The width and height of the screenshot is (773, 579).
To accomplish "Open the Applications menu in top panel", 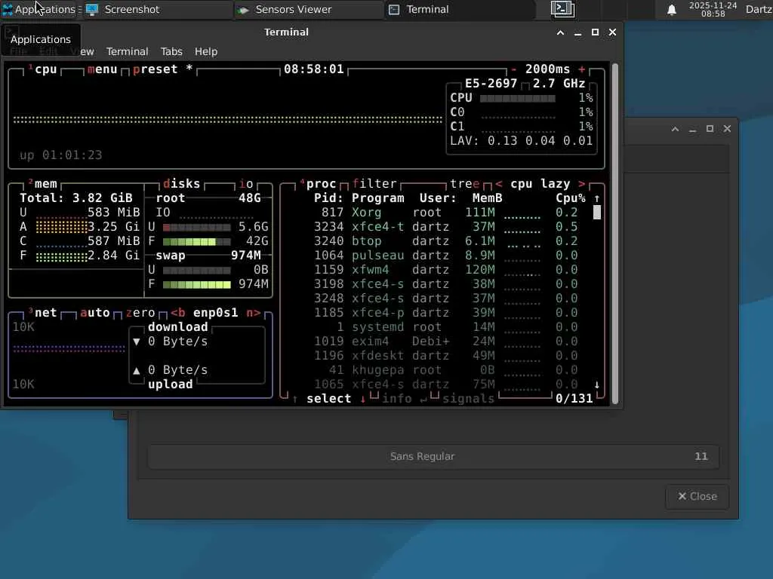I will (x=39, y=9).
